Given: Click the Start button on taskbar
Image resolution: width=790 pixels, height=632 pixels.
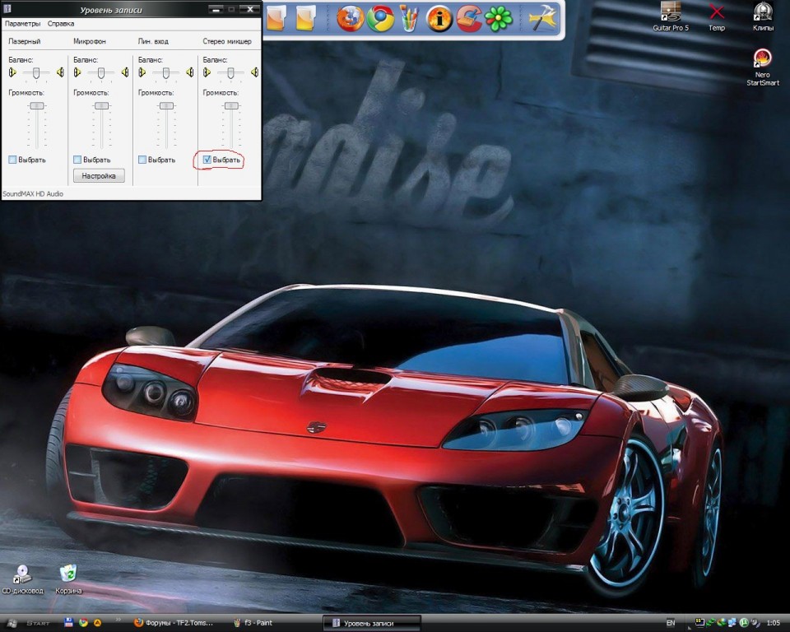Looking at the screenshot, I should (29, 623).
